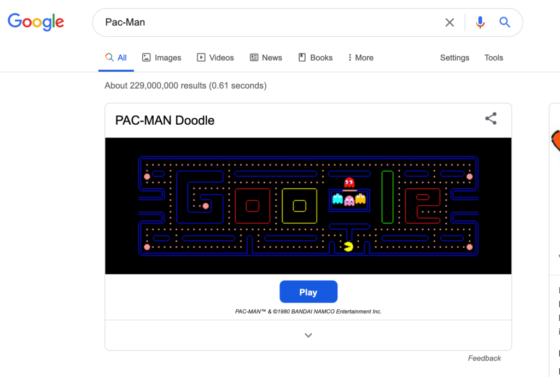
Task: Click the PAC-MAN Doodle title
Action: click(165, 120)
